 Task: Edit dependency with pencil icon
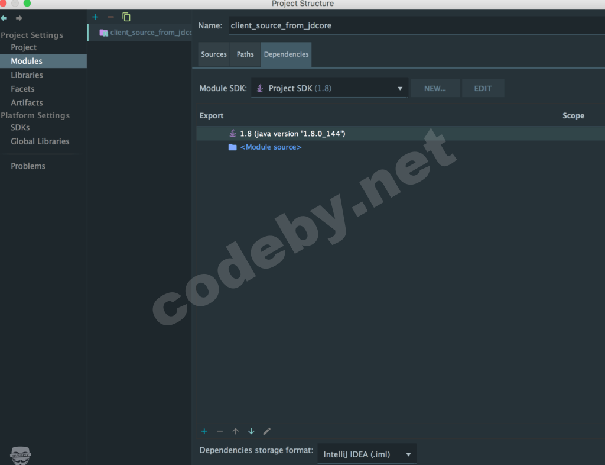[x=266, y=431]
